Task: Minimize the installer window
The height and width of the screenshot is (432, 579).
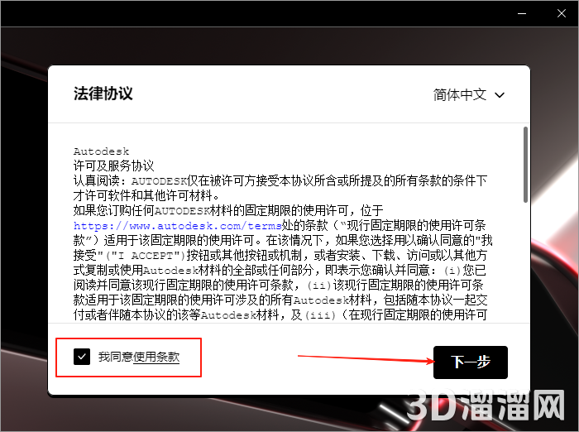Action: pyautogui.click(x=522, y=14)
